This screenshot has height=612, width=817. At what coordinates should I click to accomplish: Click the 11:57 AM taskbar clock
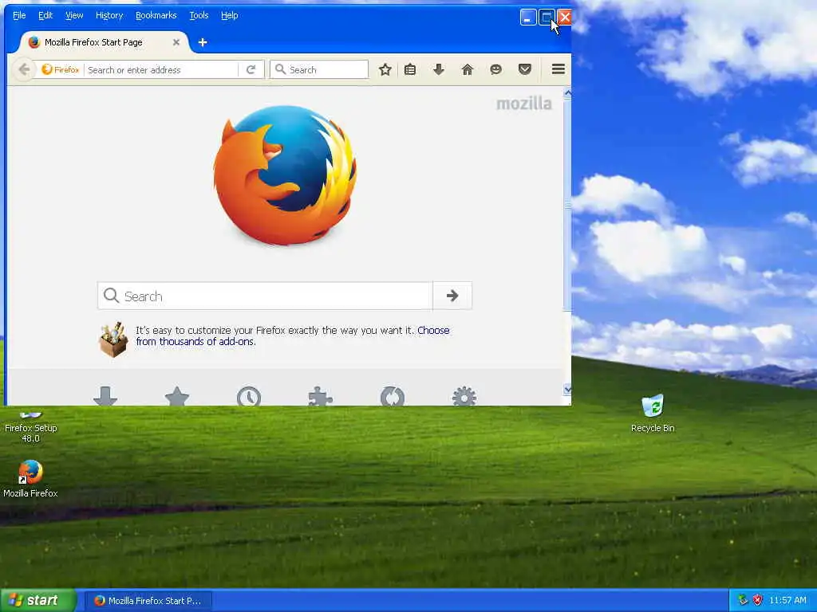click(x=787, y=600)
